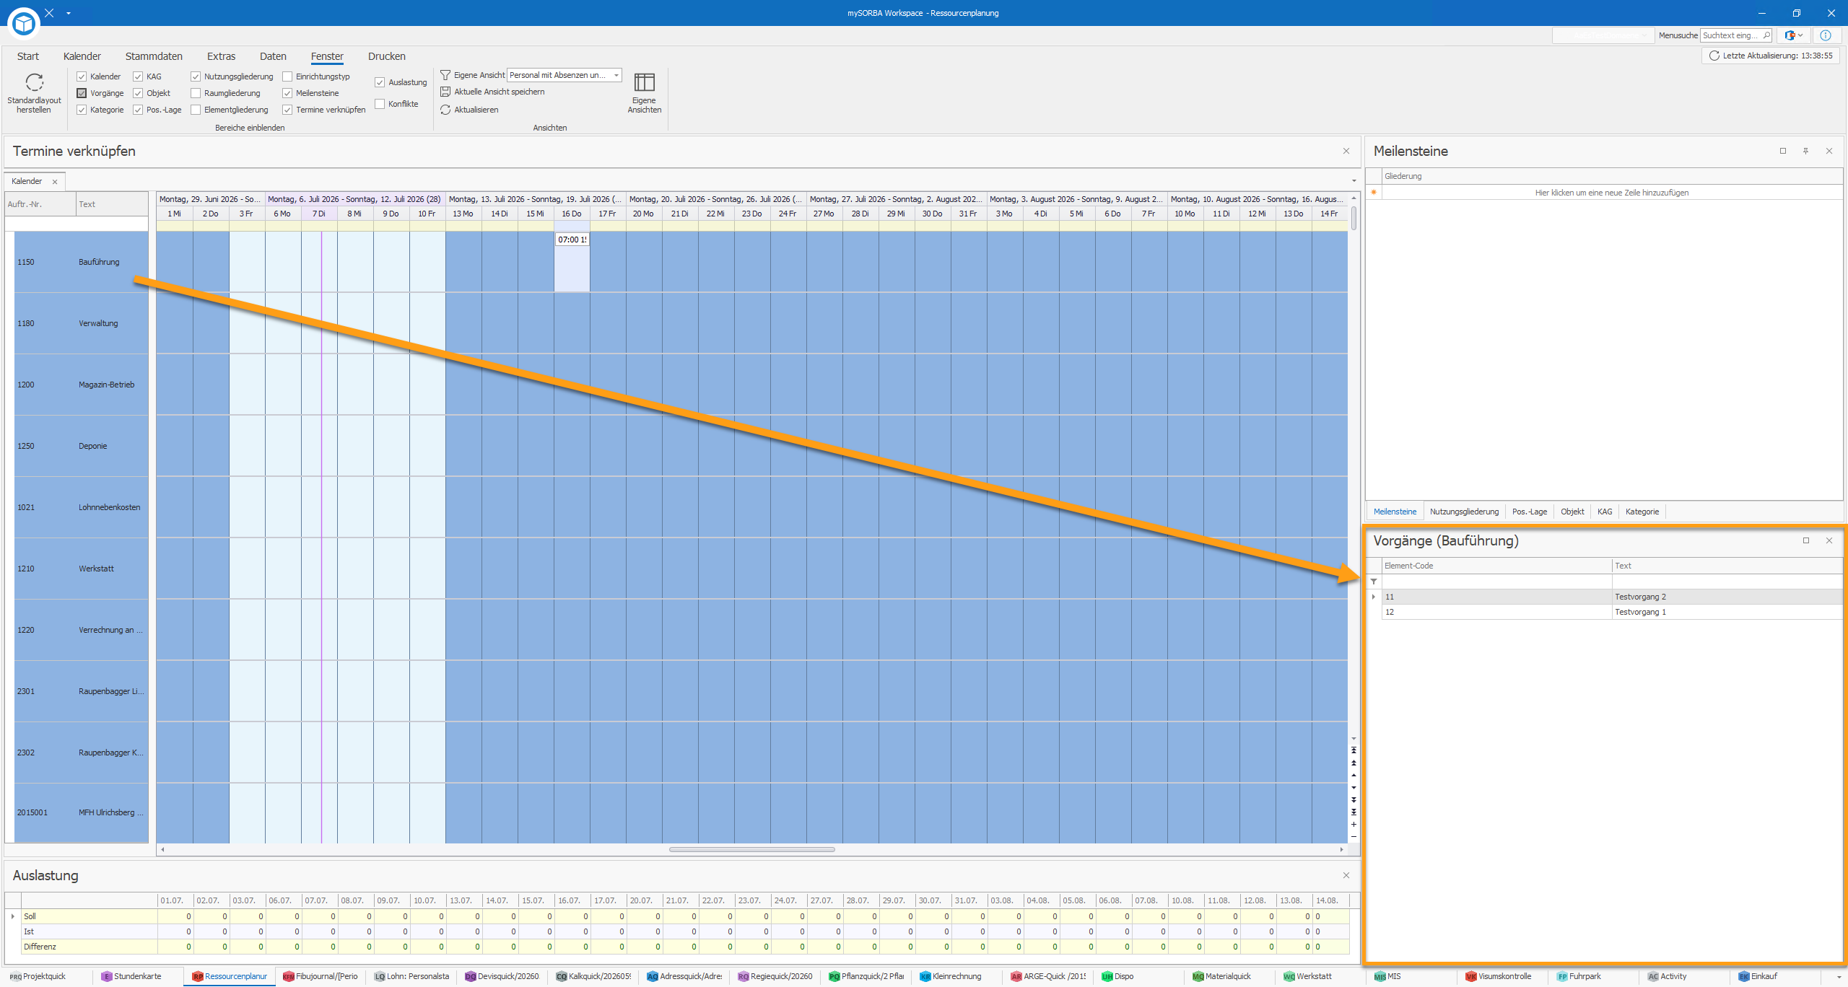This screenshot has height=987, width=1848.
Task: Click the save icon for Aktuelle Ansicht speichern
Action: tap(445, 92)
